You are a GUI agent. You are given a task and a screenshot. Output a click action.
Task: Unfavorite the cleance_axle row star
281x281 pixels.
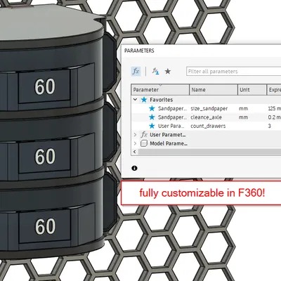(x=152, y=117)
